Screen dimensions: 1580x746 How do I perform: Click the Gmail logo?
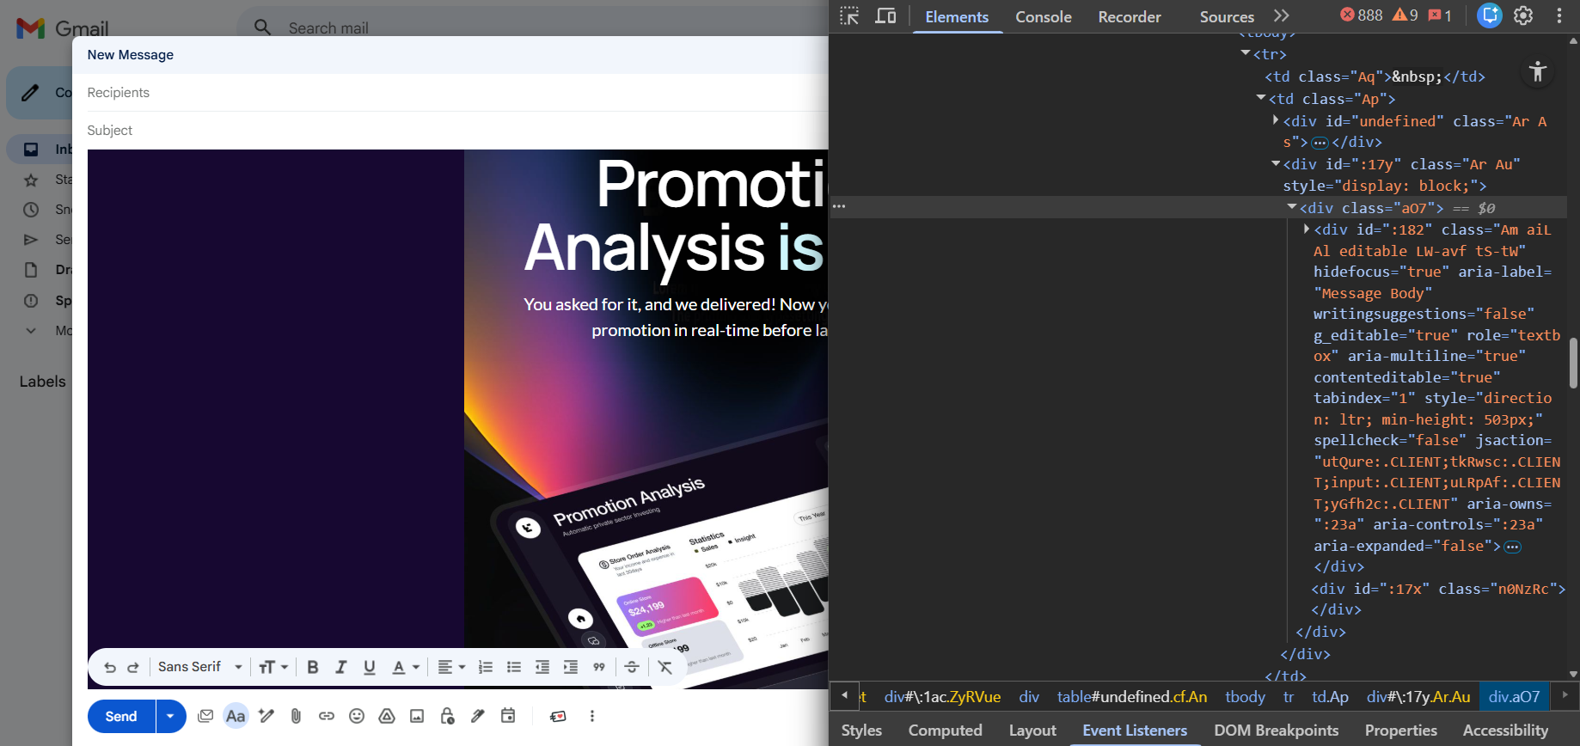(62, 28)
